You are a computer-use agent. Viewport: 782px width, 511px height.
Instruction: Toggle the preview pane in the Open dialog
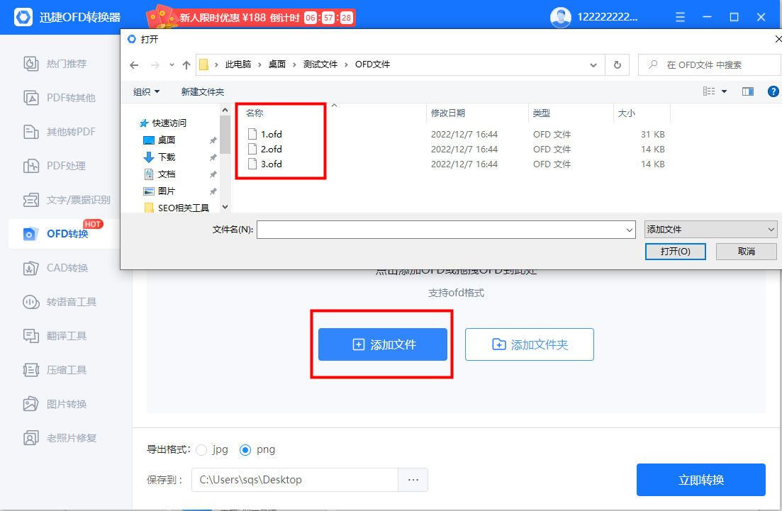(747, 91)
